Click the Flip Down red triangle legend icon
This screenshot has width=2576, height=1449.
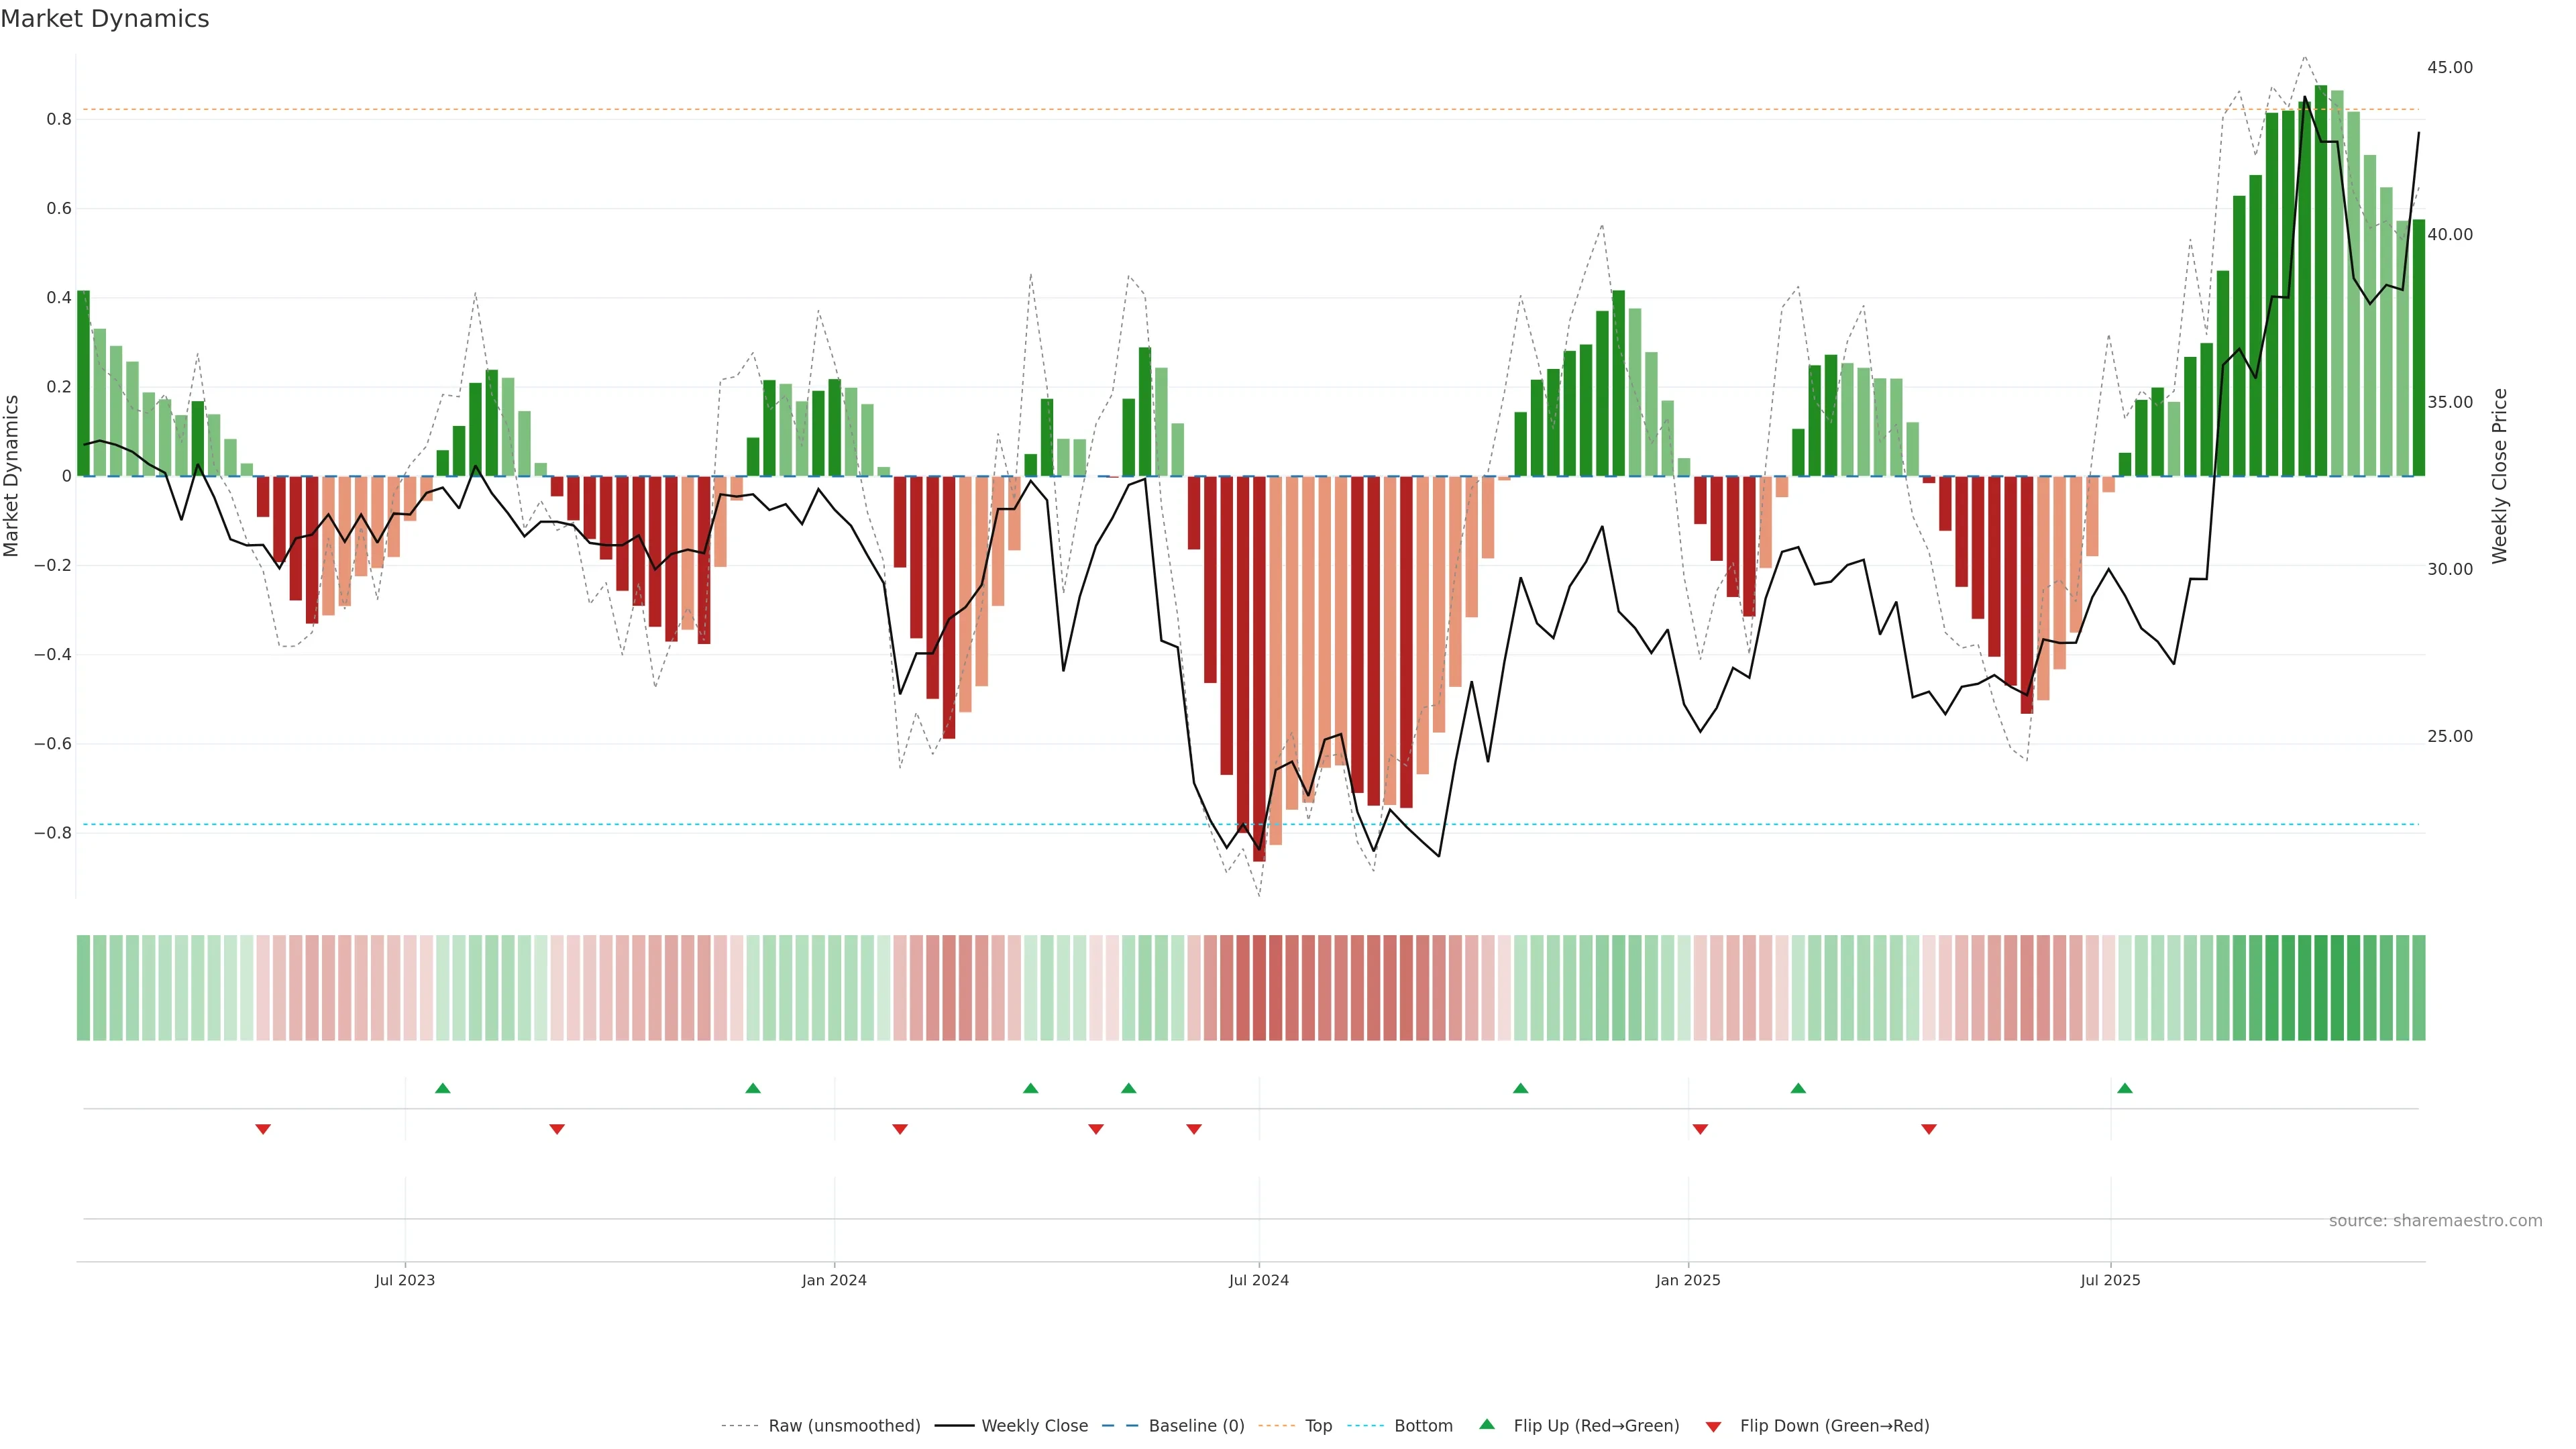pos(1713,1426)
